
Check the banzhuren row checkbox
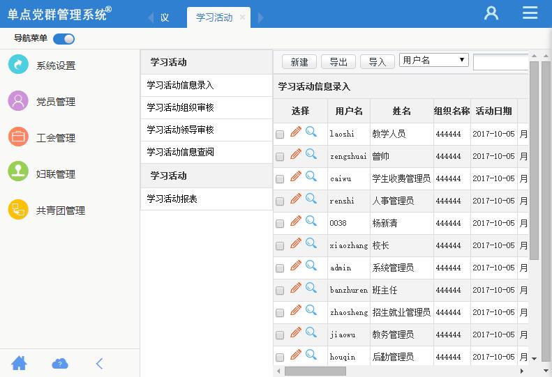pos(280,291)
